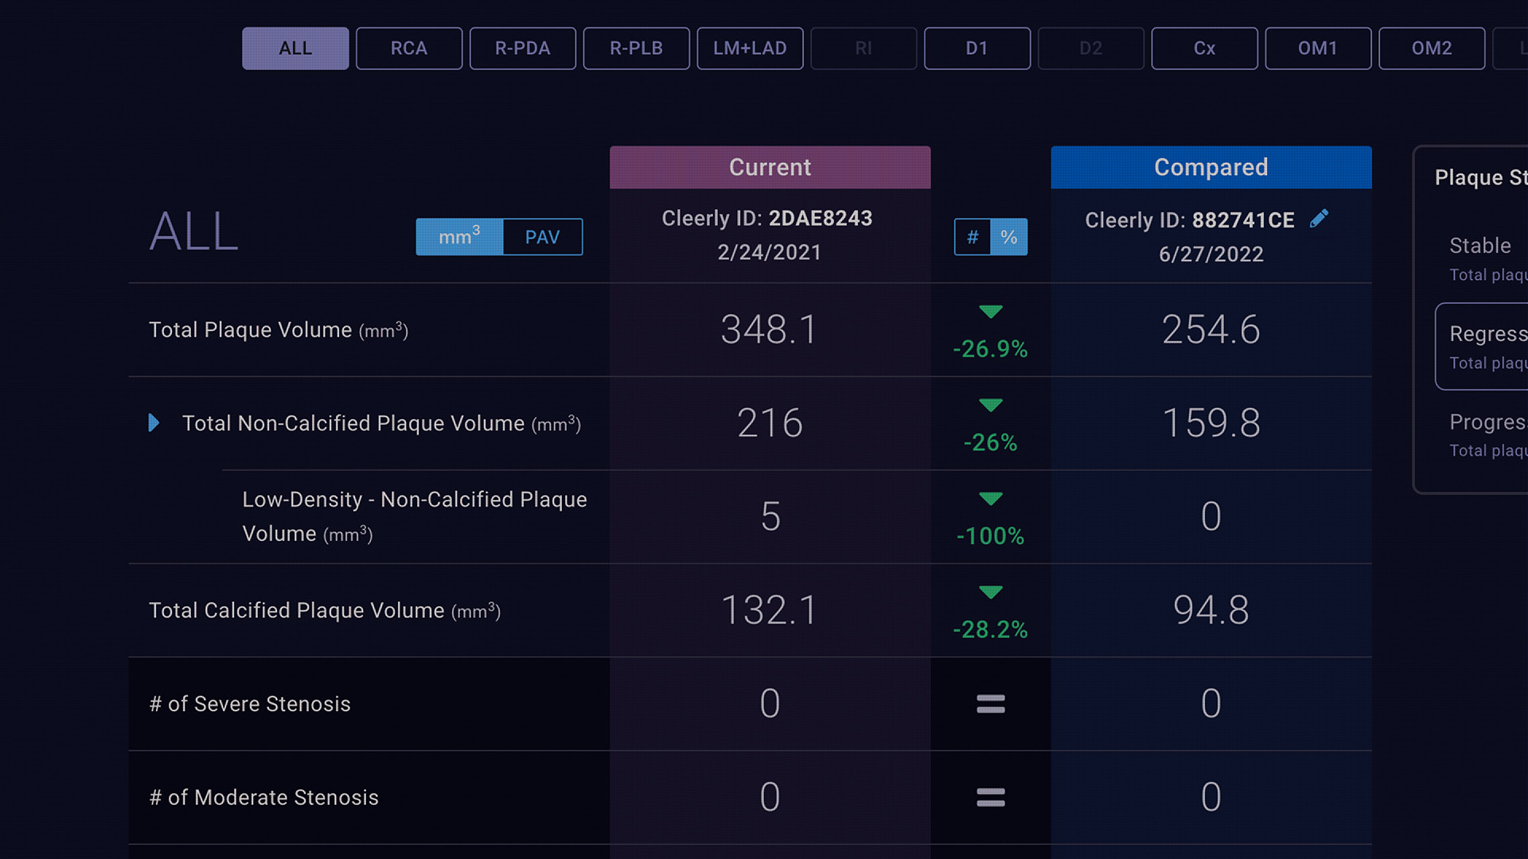Switch units to PAV display

[543, 237]
